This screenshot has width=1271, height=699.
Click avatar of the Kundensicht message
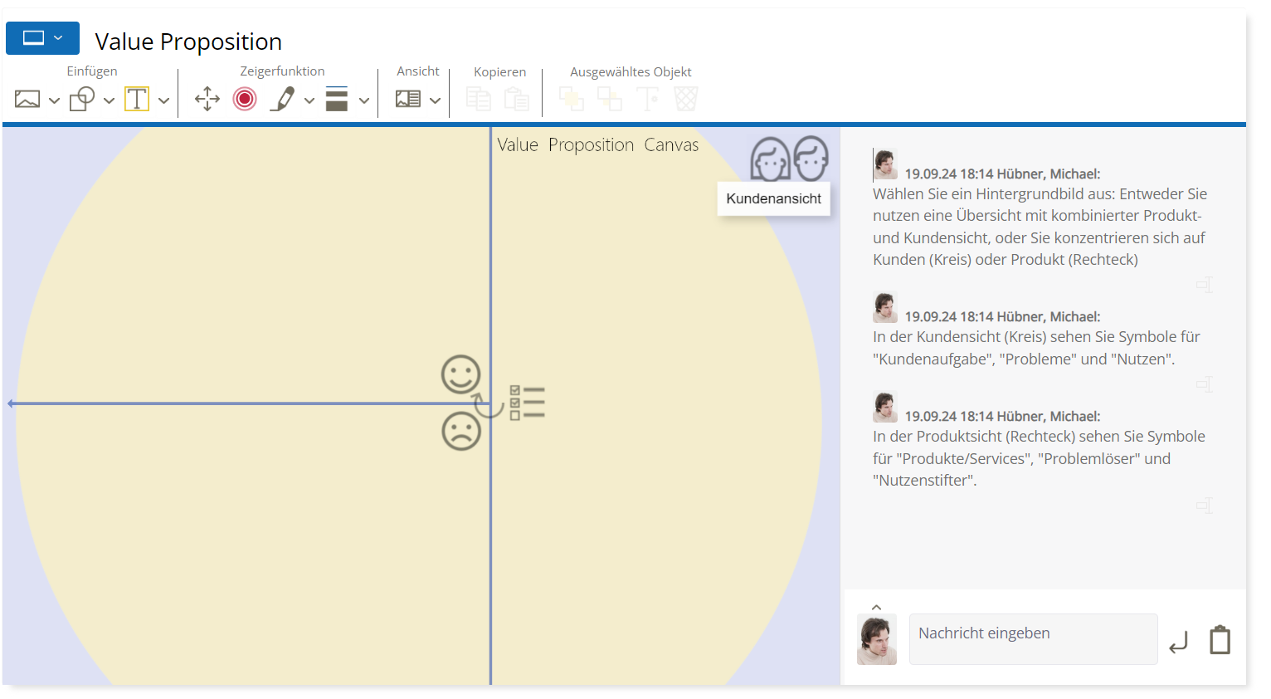tap(885, 307)
